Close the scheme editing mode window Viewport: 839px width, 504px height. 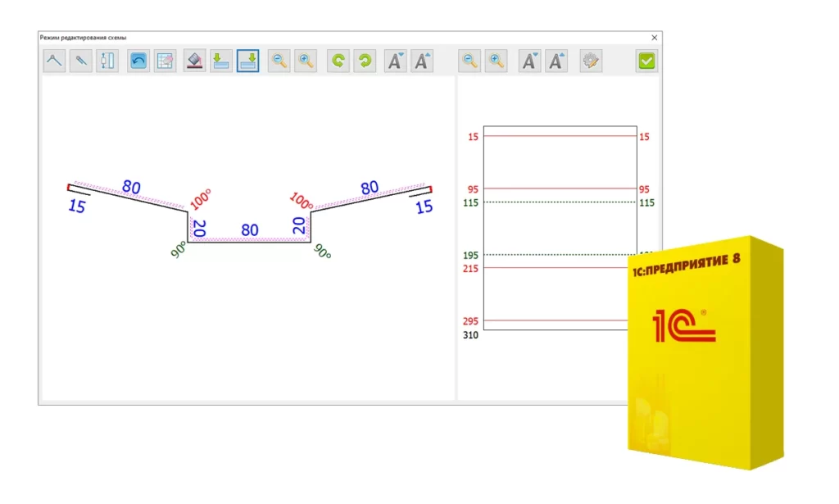pos(655,38)
